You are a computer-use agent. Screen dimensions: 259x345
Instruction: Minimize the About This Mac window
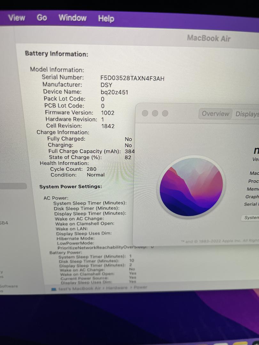155,113
